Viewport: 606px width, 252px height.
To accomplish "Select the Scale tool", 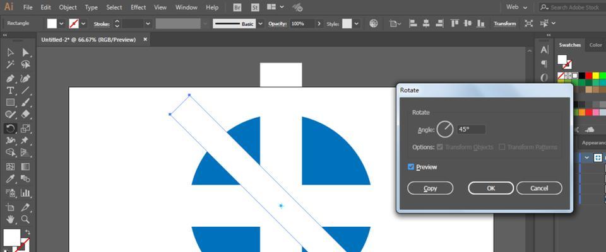I will pos(25,128).
